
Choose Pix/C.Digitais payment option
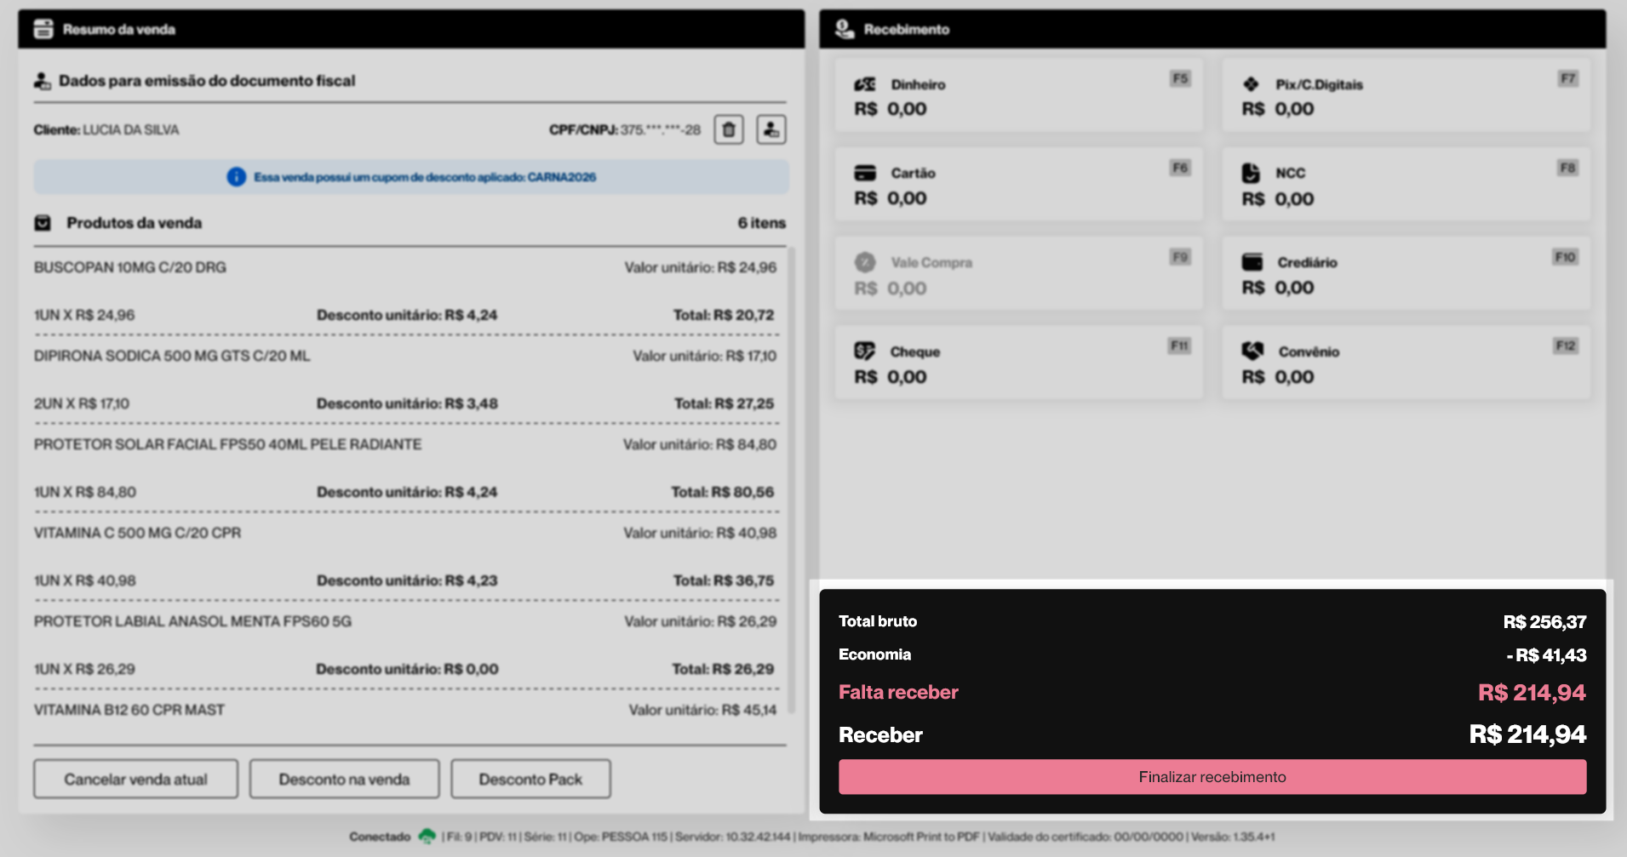click(1406, 96)
